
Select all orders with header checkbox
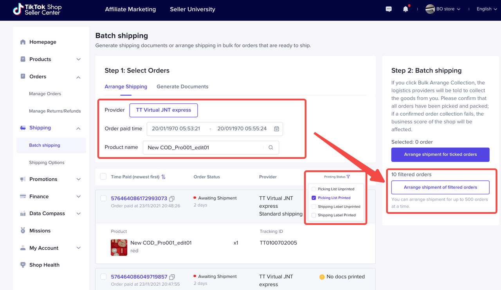pyautogui.click(x=103, y=176)
